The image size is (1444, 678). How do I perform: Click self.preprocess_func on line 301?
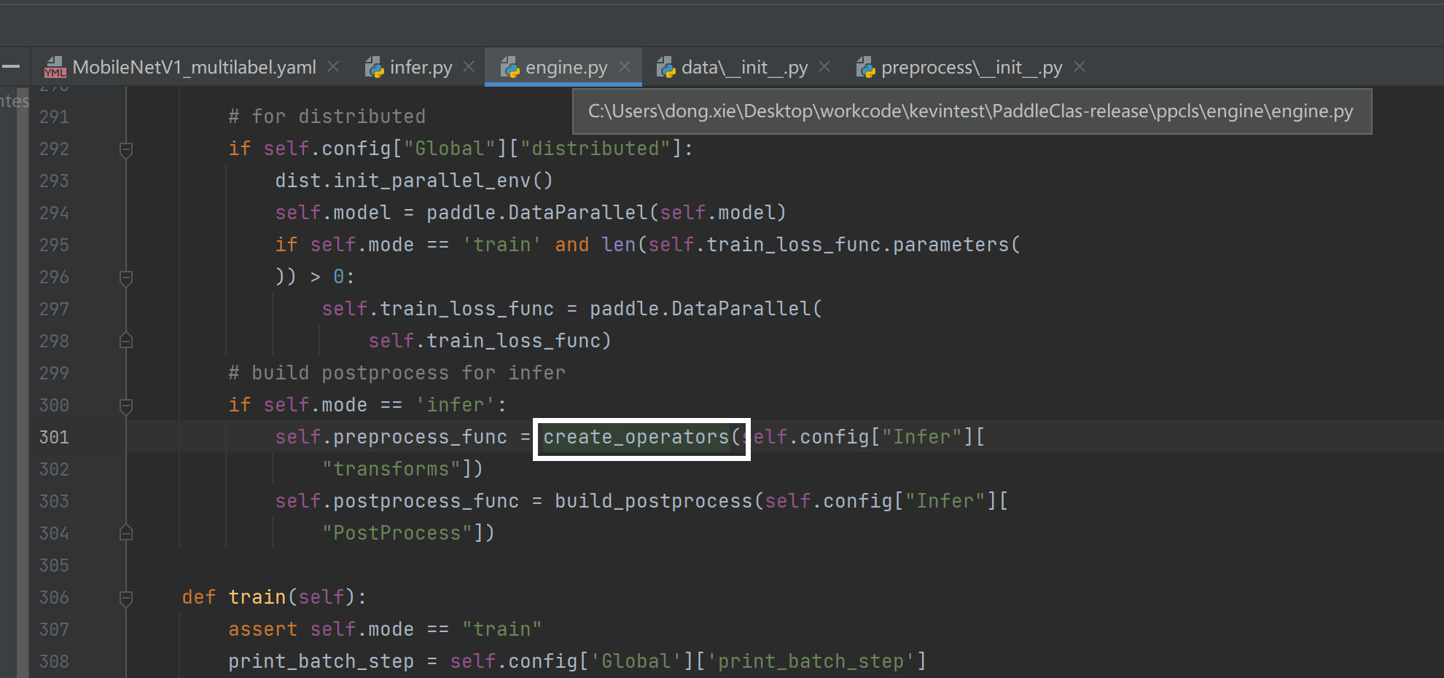[391, 437]
